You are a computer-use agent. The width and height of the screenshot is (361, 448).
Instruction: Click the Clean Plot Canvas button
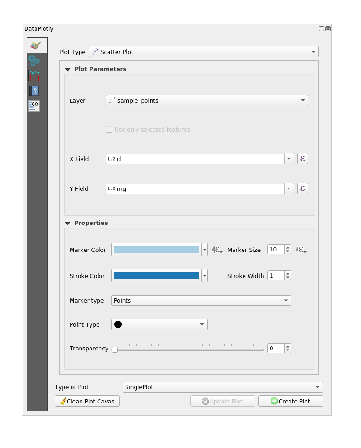point(87,401)
